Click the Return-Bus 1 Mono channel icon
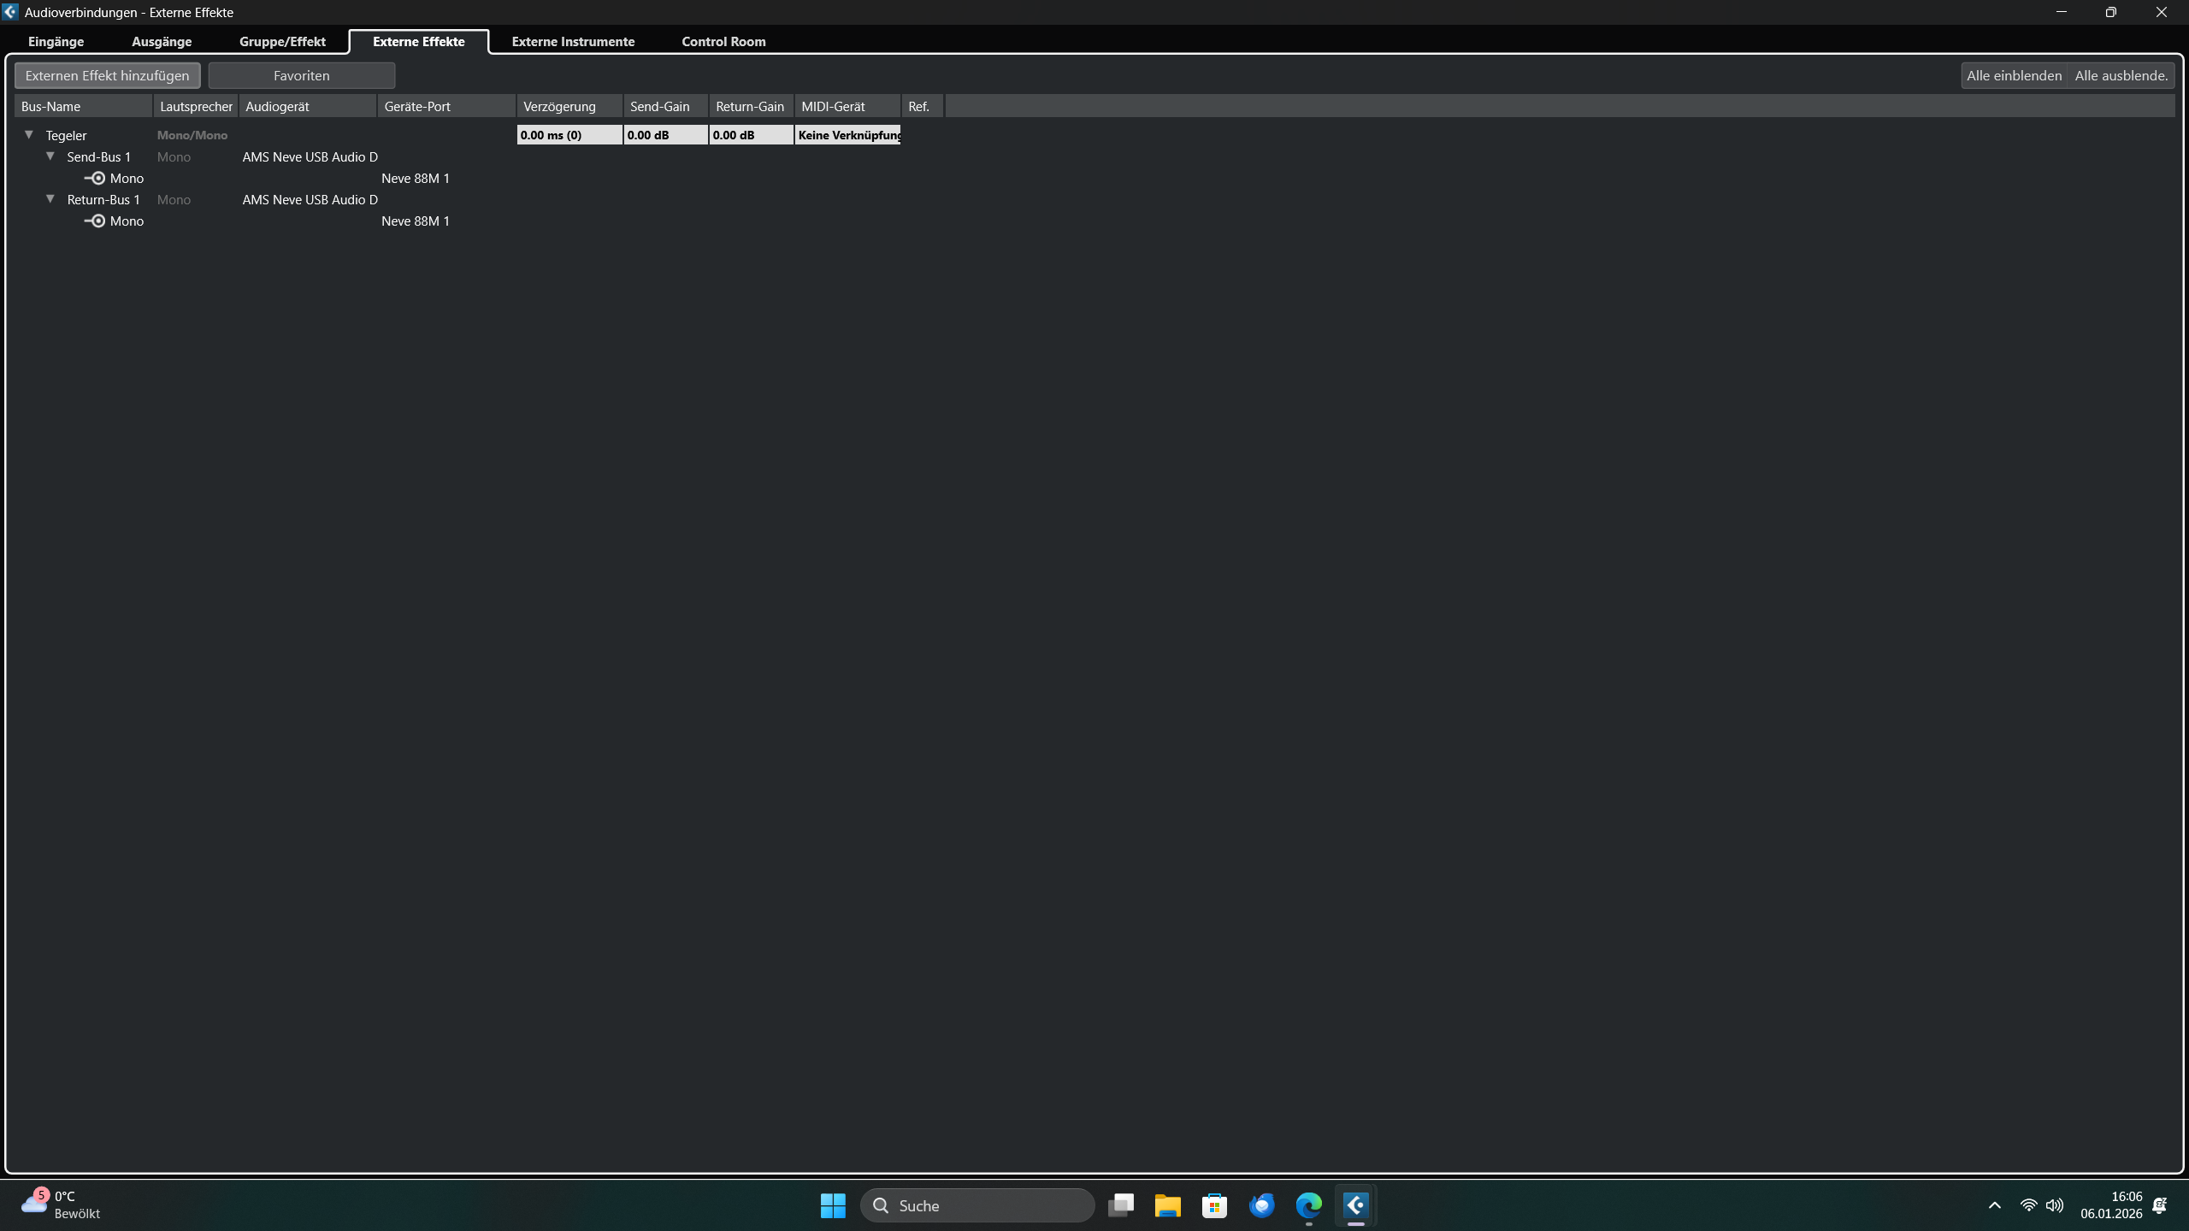This screenshot has width=2189, height=1231. coord(95,221)
